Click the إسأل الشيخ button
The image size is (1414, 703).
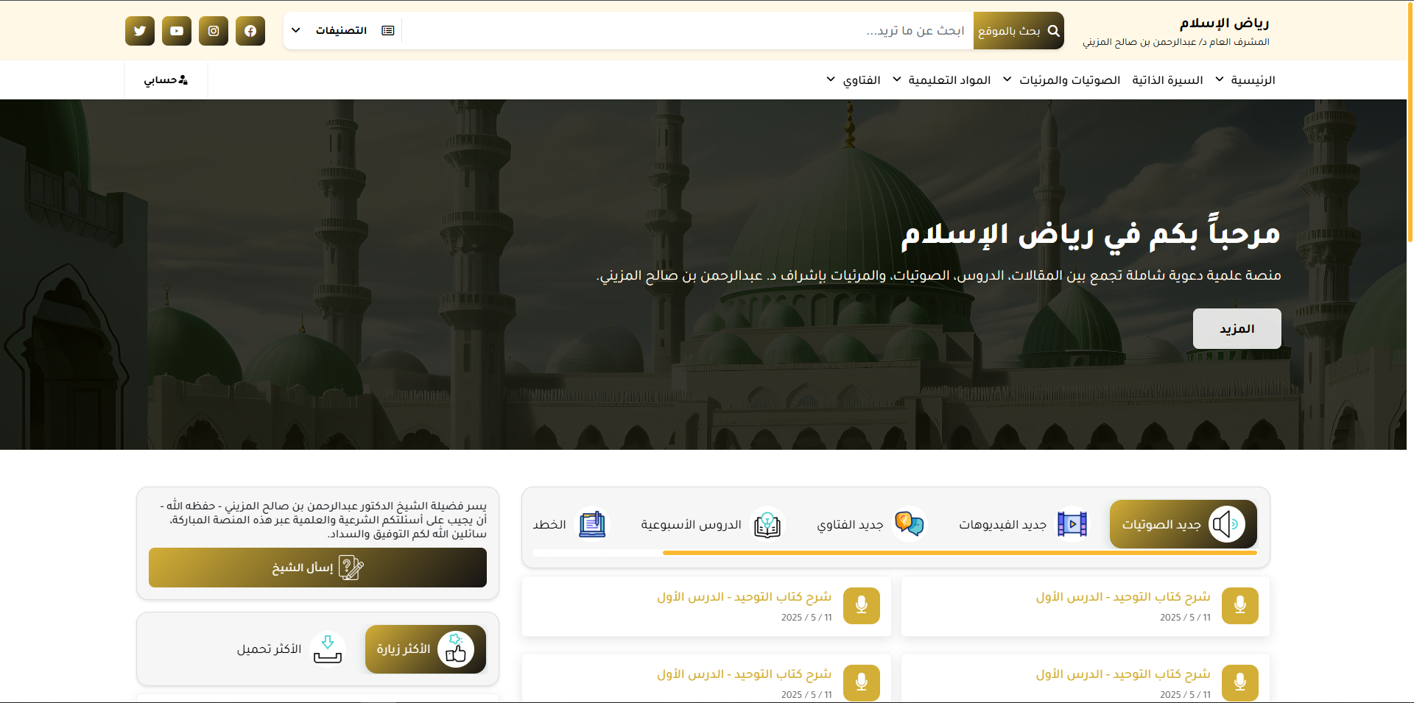tap(317, 568)
